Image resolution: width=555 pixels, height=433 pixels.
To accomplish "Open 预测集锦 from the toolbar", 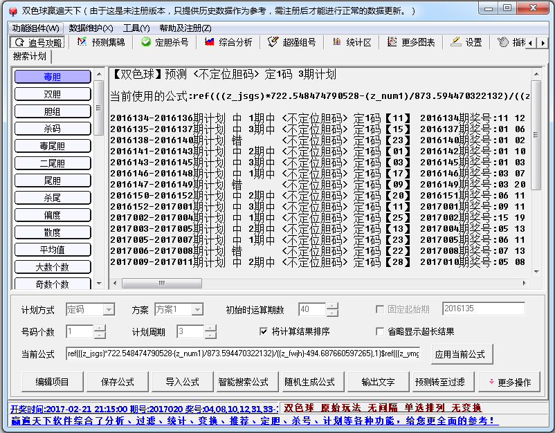I will pyautogui.click(x=101, y=42).
